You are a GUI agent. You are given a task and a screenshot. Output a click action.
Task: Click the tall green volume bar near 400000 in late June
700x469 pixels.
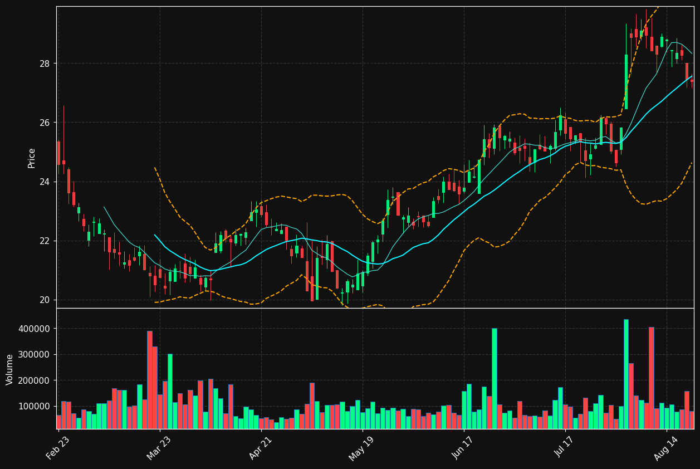click(x=495, y=379)
